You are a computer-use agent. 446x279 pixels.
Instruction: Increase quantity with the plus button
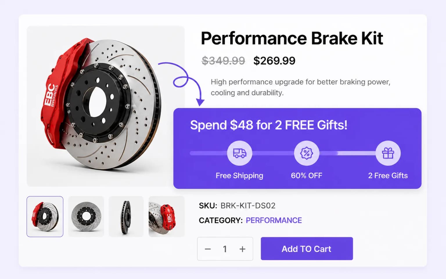[x=242, y=249]
